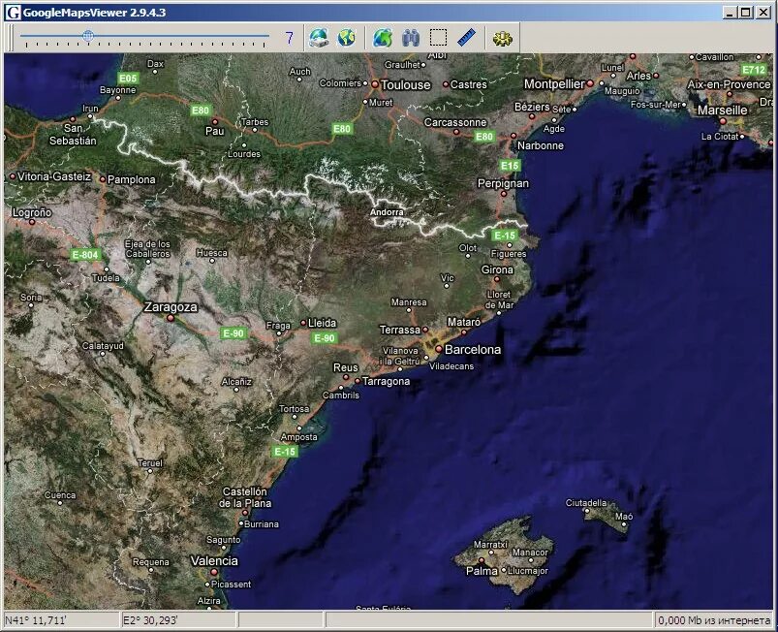Click the Perpignan city label
778x632 pixels.
click(503, 183)
